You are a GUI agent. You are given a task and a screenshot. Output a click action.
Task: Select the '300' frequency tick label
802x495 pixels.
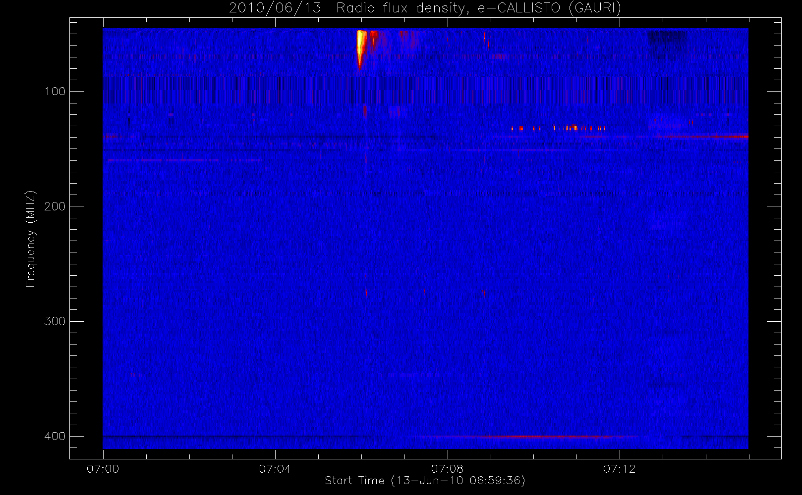point(55,321)
